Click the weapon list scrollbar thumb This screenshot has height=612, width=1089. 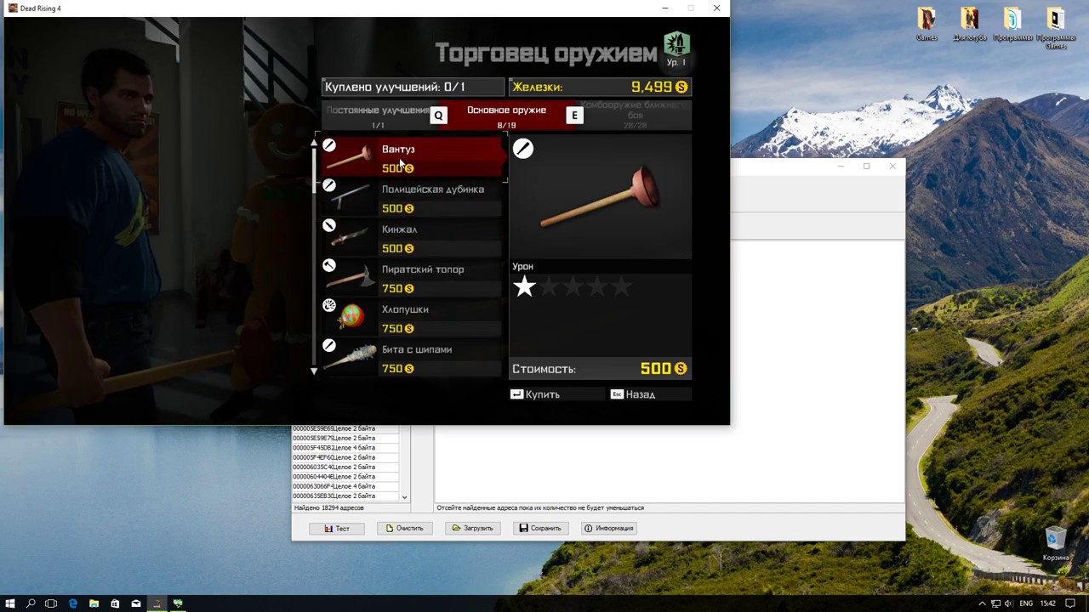pyautogui.click(x=314, y=170)
